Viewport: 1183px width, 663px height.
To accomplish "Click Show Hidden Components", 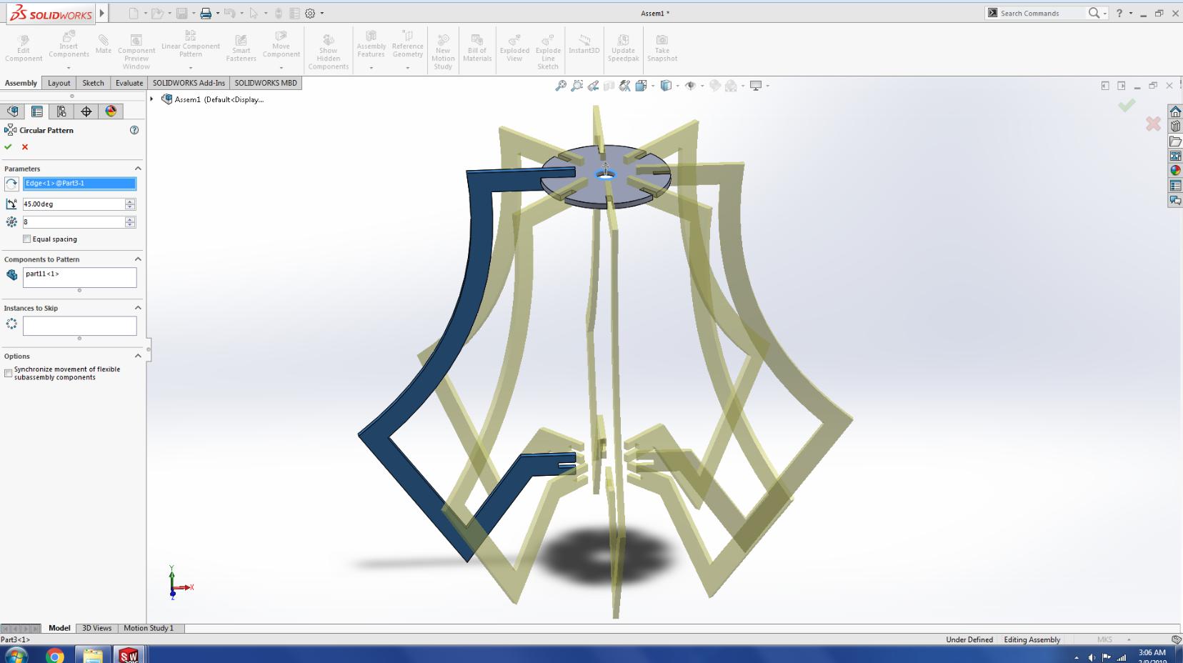I will coord(328,51).
